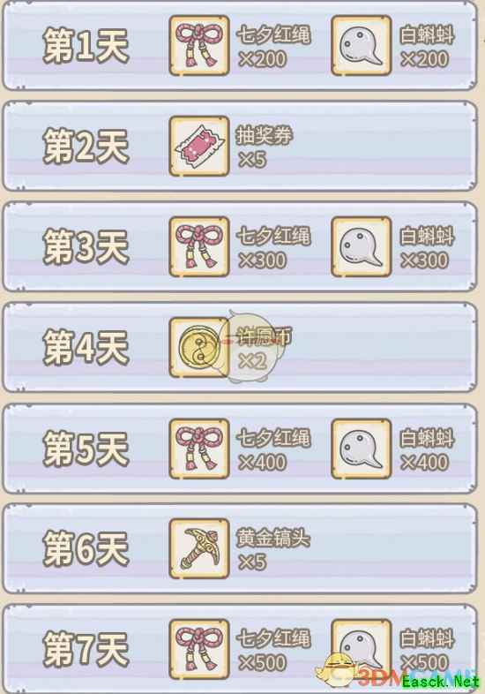Viewport: 485px width, 694px height.
Task: Tap the Day 1 白蝌蚪 tadpole icon
Action: pyautogui.click(x=362, y=46)
